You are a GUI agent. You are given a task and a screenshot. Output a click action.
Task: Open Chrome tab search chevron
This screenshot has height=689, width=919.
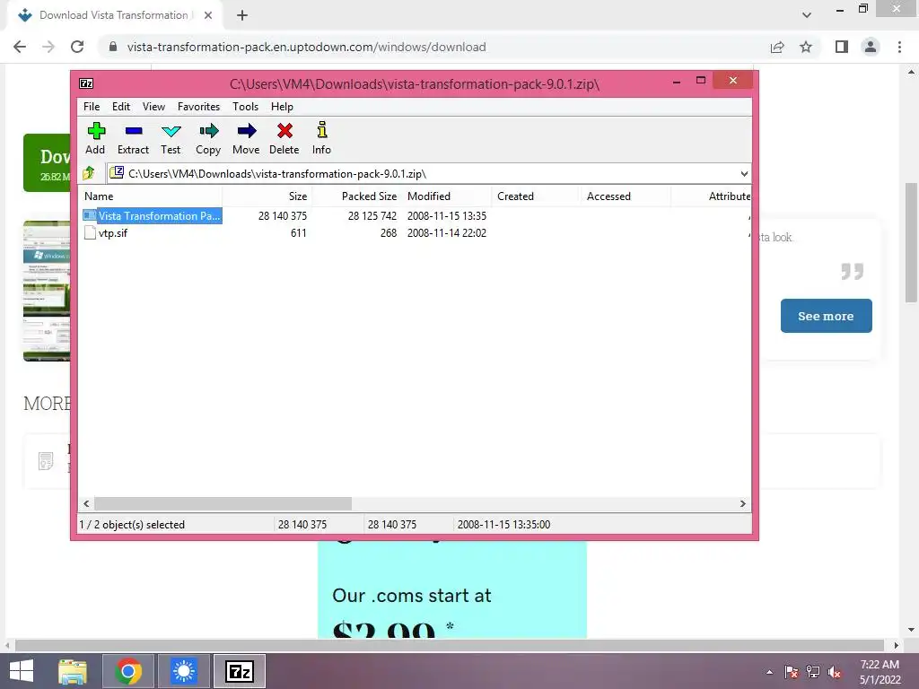pos(807,15)
